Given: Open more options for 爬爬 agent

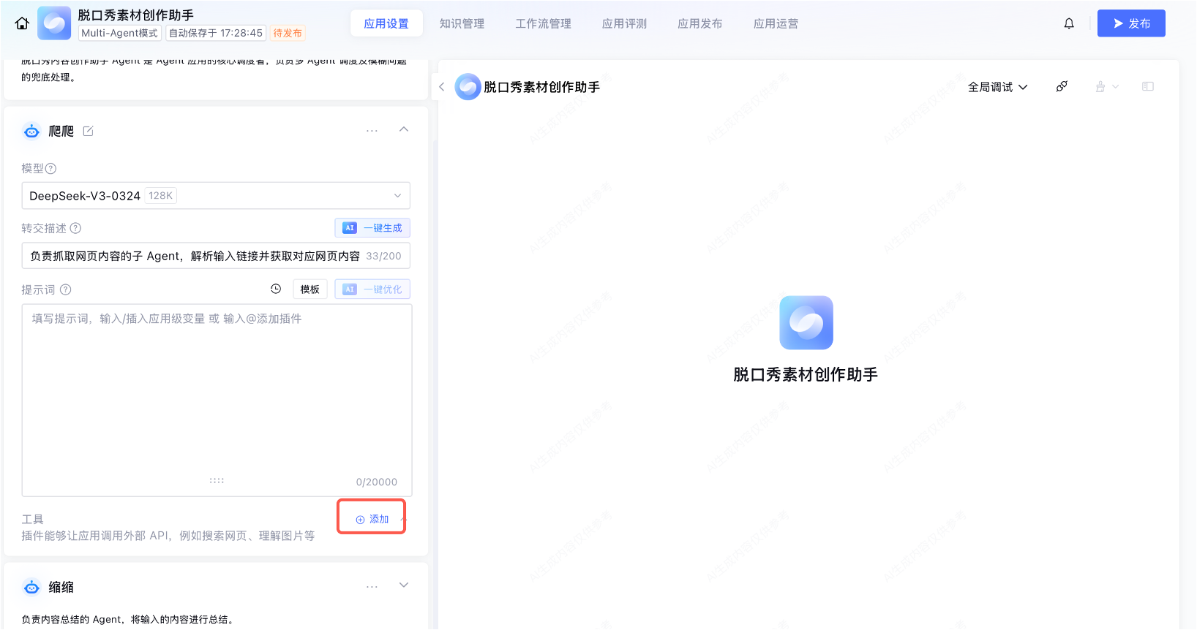Looking at the screenshot, I should click(372, 131).
